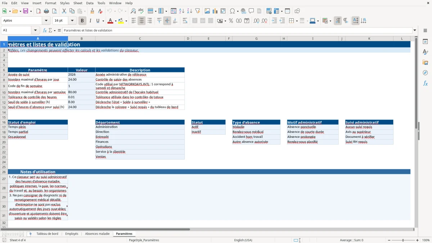
Task: Insert a chart
Action: pyautogui.click(x=215, y=11)
